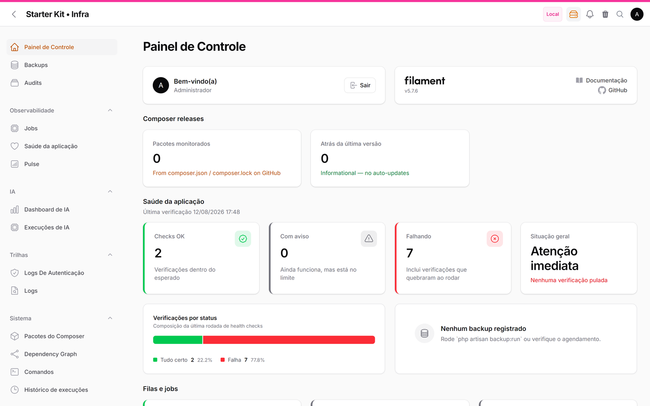650x406 pixels.
Task: Collapse the IA sidebar group
Action: coord(110,192)
